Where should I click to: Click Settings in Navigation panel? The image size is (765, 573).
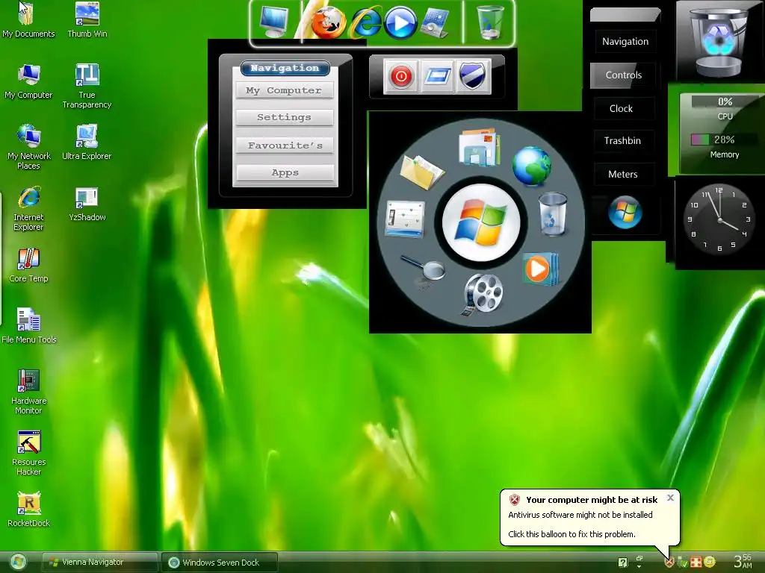coord(285,117)
